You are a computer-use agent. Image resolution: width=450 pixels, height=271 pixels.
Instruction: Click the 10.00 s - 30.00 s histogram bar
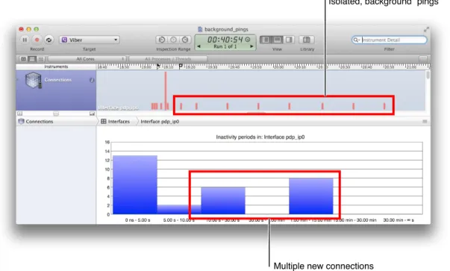coord(223,201)
